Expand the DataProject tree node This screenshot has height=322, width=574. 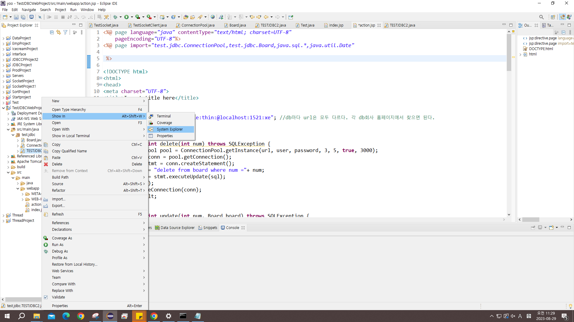[x=3, y=38]
